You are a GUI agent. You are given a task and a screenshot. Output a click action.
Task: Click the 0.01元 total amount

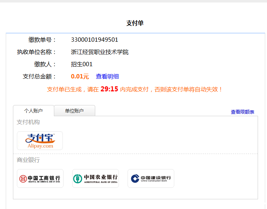pyautogui.click(x=80, y=76)
